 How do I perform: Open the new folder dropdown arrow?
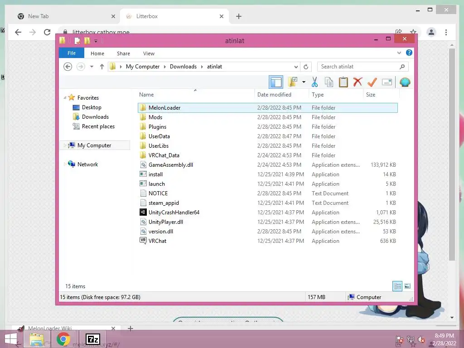point(304,82)
